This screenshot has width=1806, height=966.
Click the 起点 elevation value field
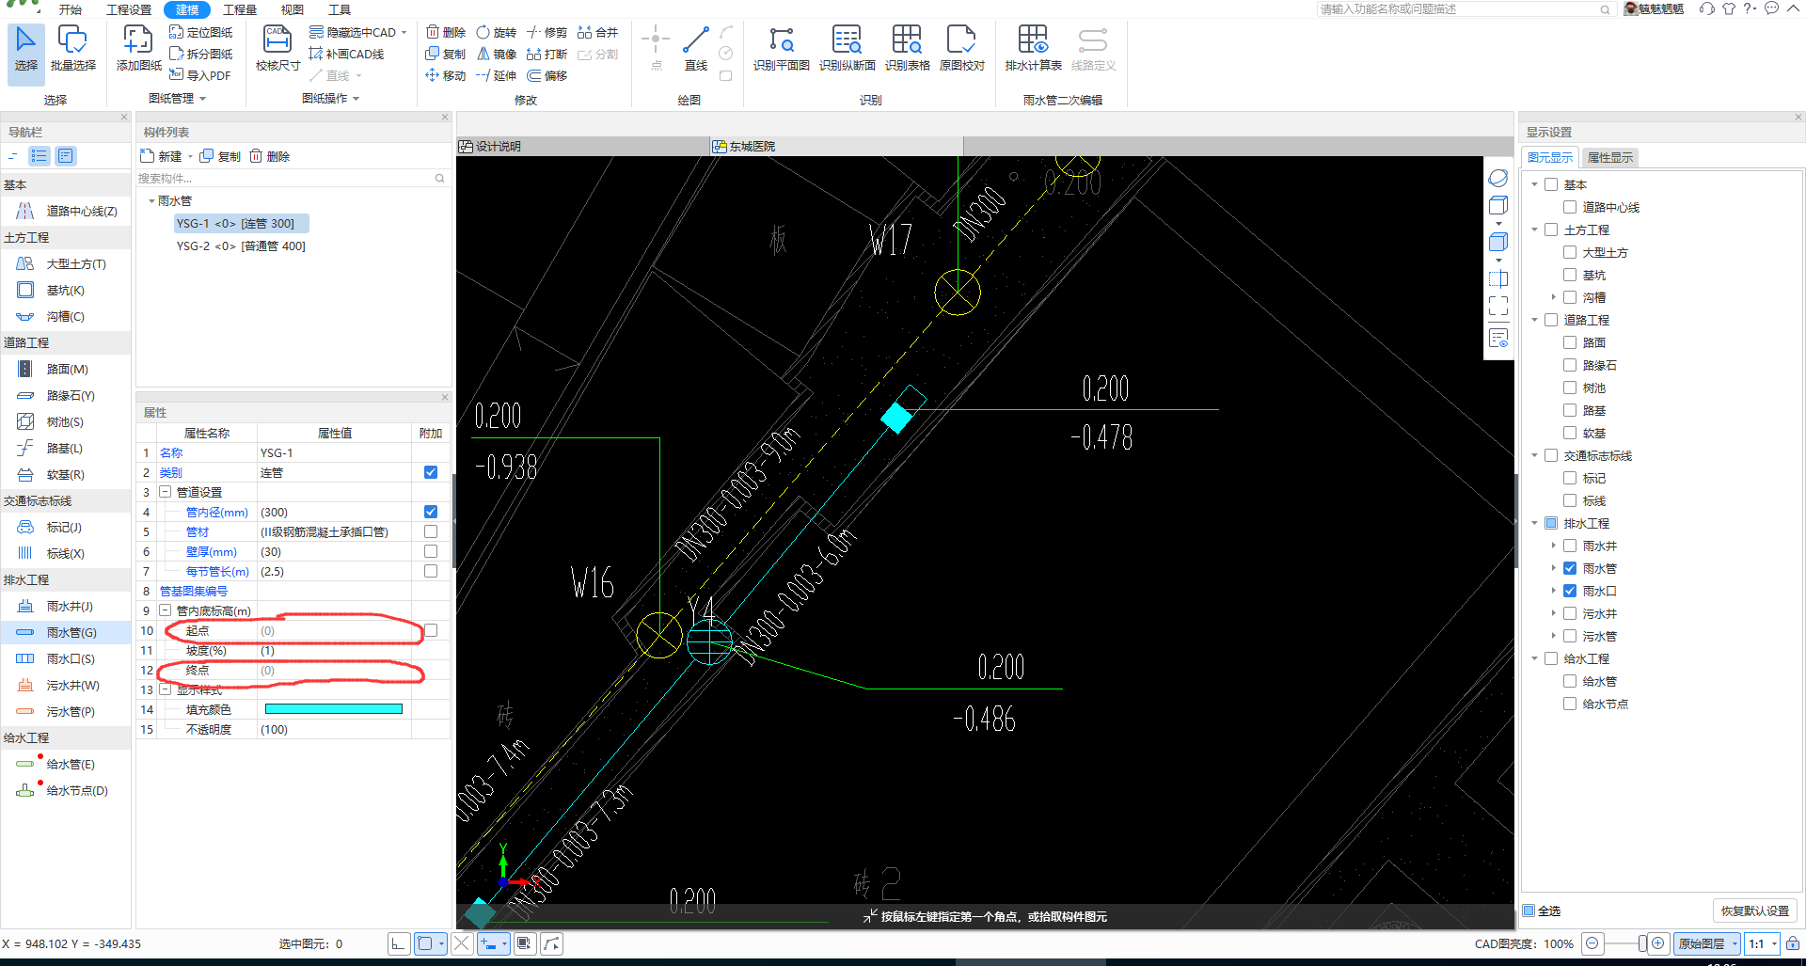pos(334,630)
